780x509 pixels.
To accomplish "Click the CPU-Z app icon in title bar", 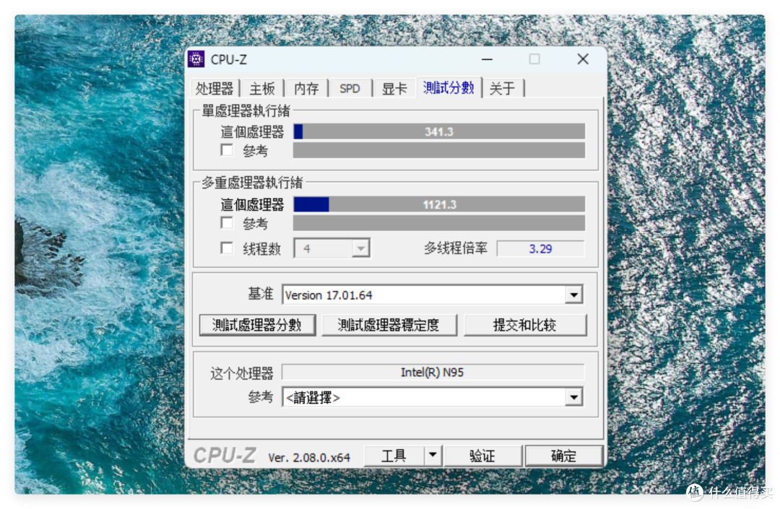I will [x=196, y=59].
